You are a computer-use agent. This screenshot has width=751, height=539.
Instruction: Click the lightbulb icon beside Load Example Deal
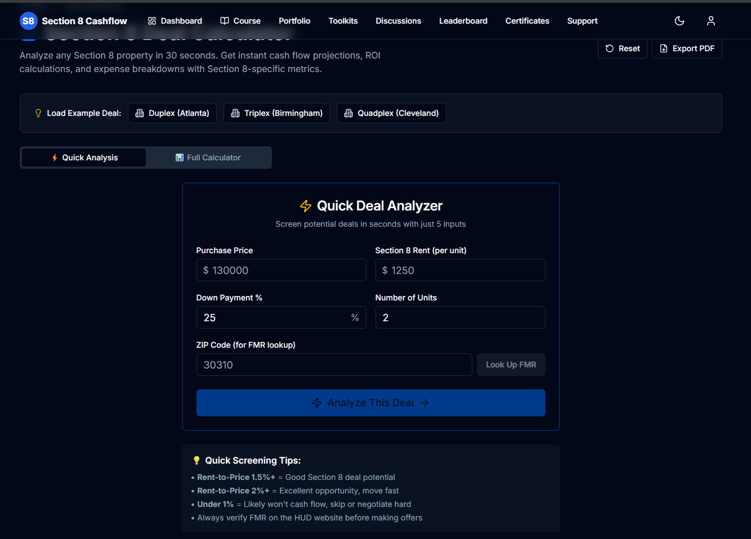click(x=37, y=113)
